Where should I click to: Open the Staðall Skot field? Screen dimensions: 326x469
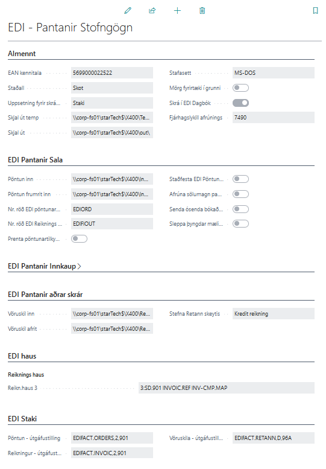[x=112, y=88]
